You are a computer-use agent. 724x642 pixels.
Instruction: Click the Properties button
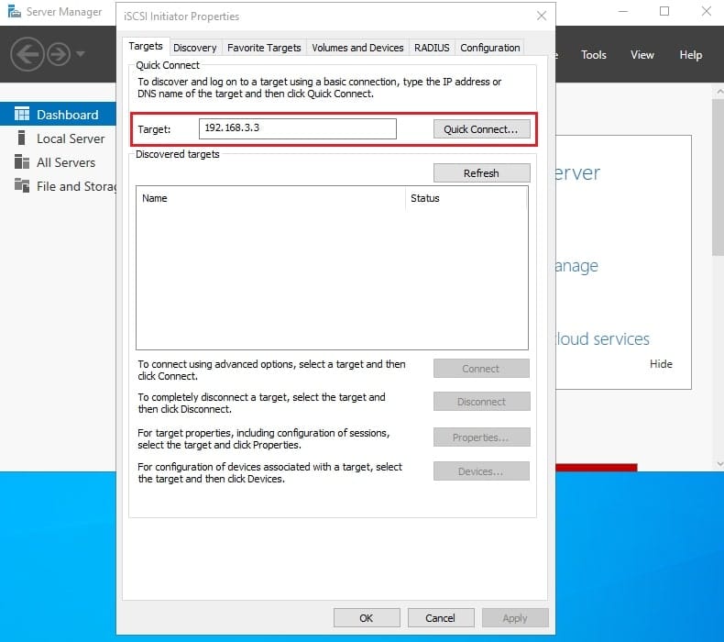coord(481,437)
